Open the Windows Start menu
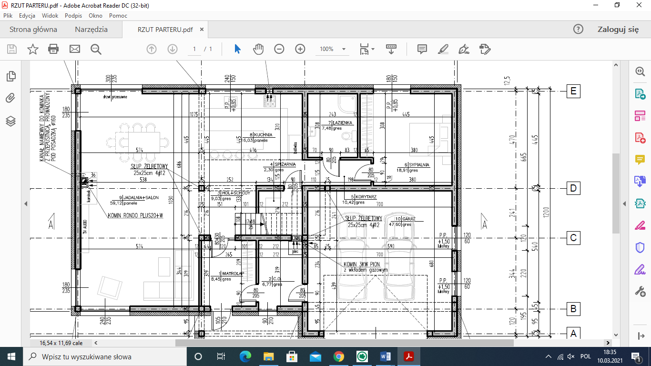Image resolution: width=651 pixels, height=366 pixels. pos(11,356)
